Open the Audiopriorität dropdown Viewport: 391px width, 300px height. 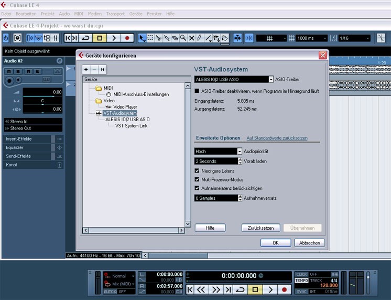[218, 151]
